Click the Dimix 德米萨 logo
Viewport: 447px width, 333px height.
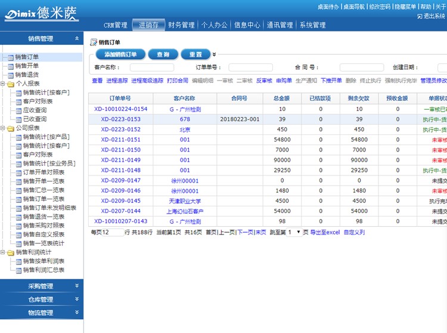tap(42, 13)
